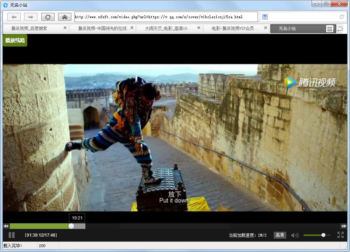Close the 电影-腾讯视频VIP会员 tab
This screenshot has height=252, width=350.
click(x=265, y=28)
